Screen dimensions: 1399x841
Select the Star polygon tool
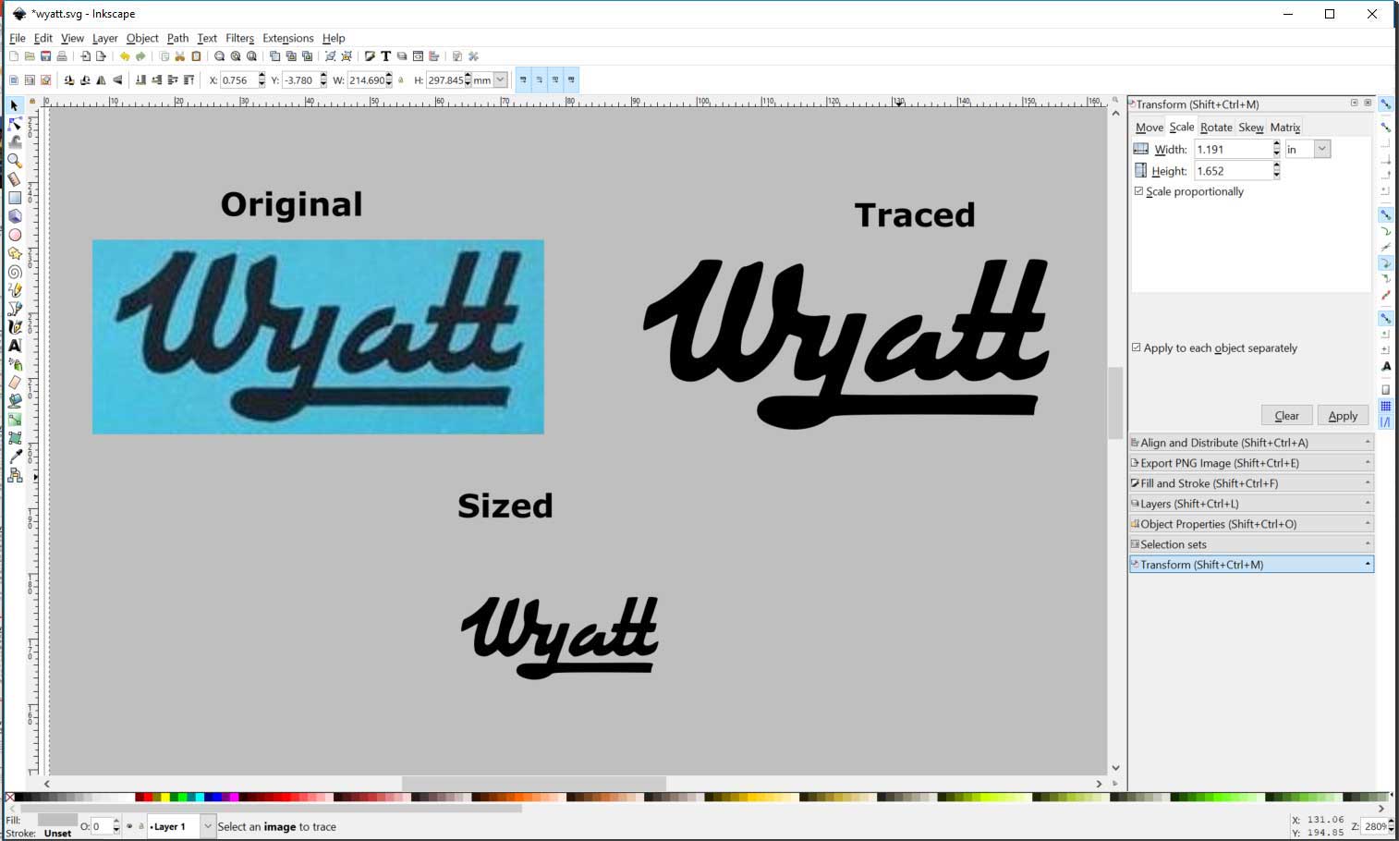pos(14,253)
